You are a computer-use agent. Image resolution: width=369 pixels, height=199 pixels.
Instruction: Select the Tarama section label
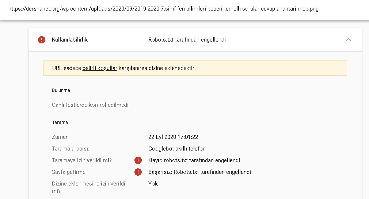click(x=60, y=122)
